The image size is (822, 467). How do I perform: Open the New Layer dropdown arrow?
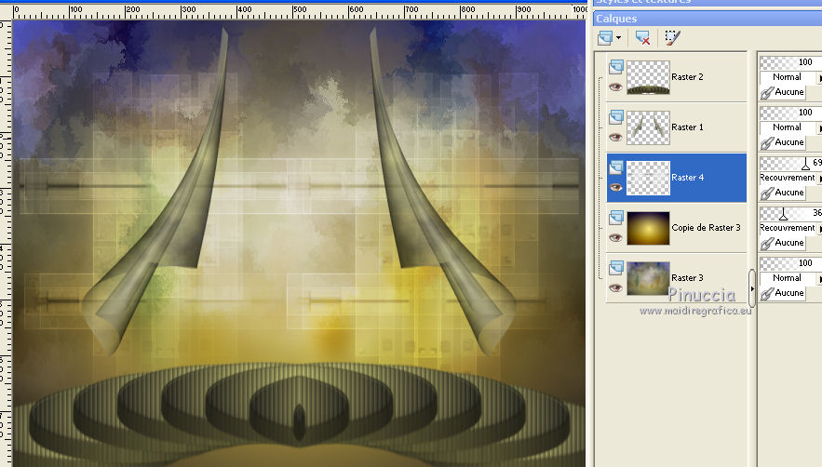(x=619, y=38)
